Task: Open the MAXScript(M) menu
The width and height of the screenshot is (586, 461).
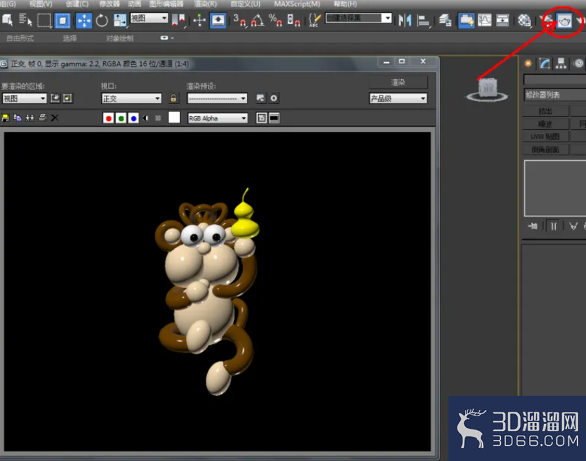Action: pyautogui.click(x=297, y=4)
